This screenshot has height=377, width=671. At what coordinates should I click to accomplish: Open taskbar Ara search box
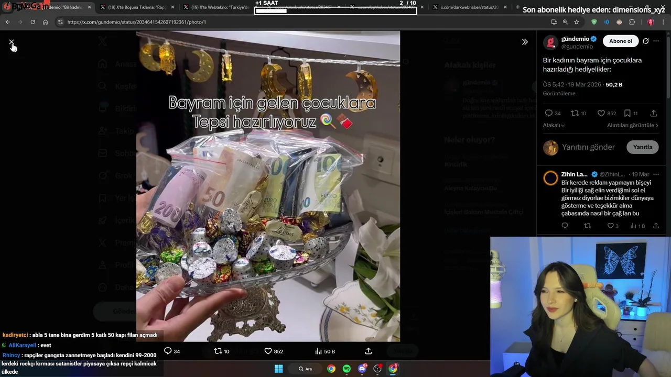point(305,369)
